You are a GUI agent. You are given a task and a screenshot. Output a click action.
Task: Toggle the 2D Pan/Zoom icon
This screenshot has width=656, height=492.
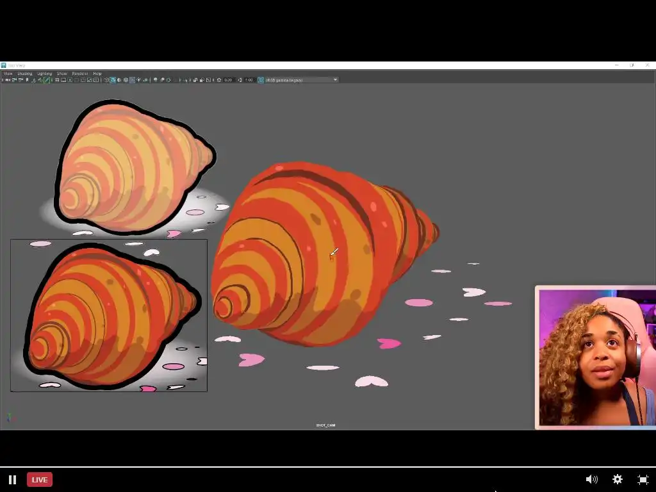click(x=40, y=80)
